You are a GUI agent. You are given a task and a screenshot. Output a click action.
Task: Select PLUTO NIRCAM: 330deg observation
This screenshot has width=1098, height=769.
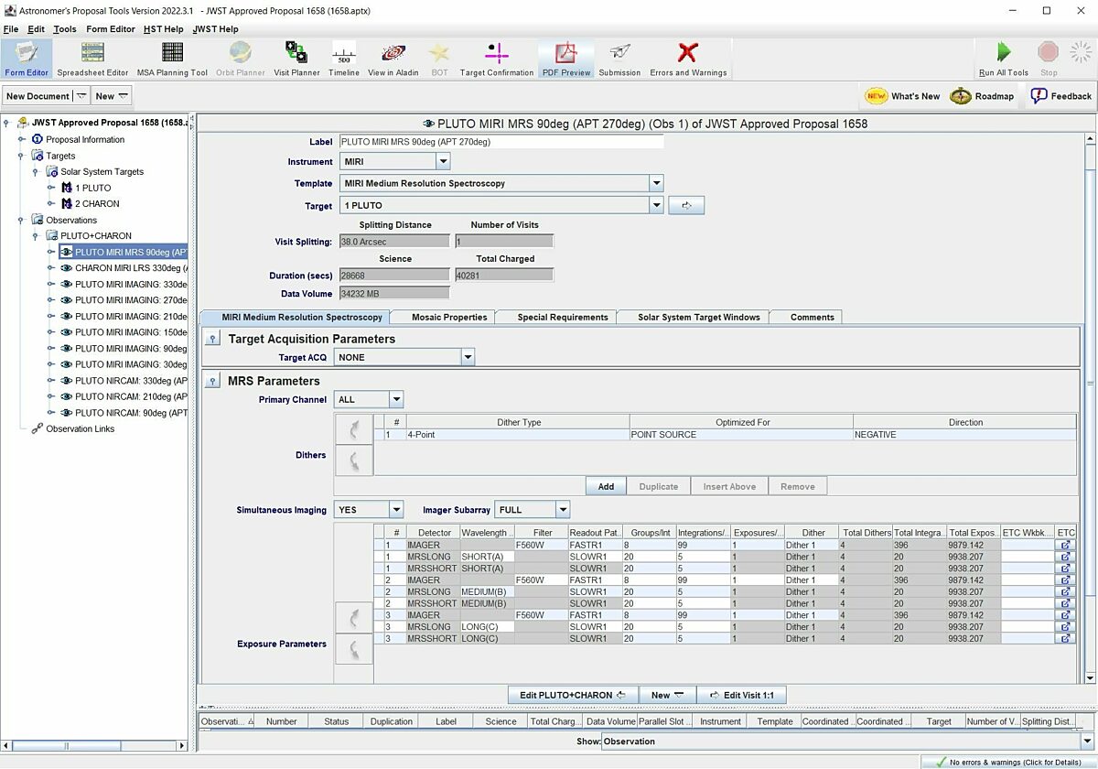point(131,381)
